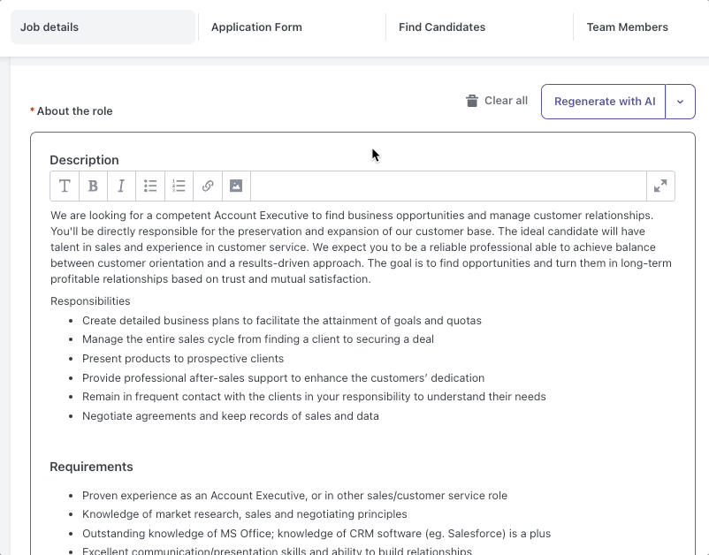Toggle bold formatting in the editor
709x555 pixels.
pyautogui.click(x=93, y=186)
